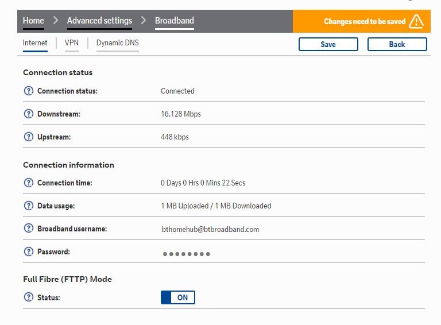
Task: Open the Dynamic DNS tab
Action: tap(117, 43)
